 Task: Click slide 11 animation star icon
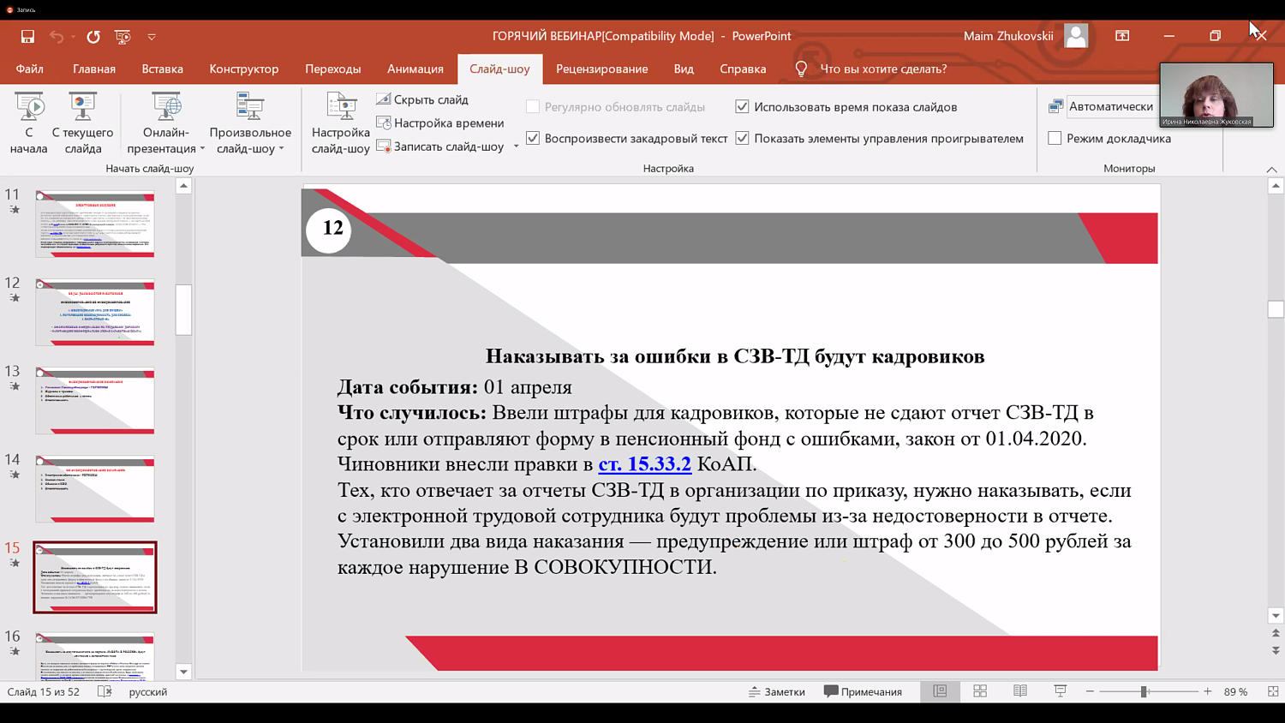[x=15, y=210]
